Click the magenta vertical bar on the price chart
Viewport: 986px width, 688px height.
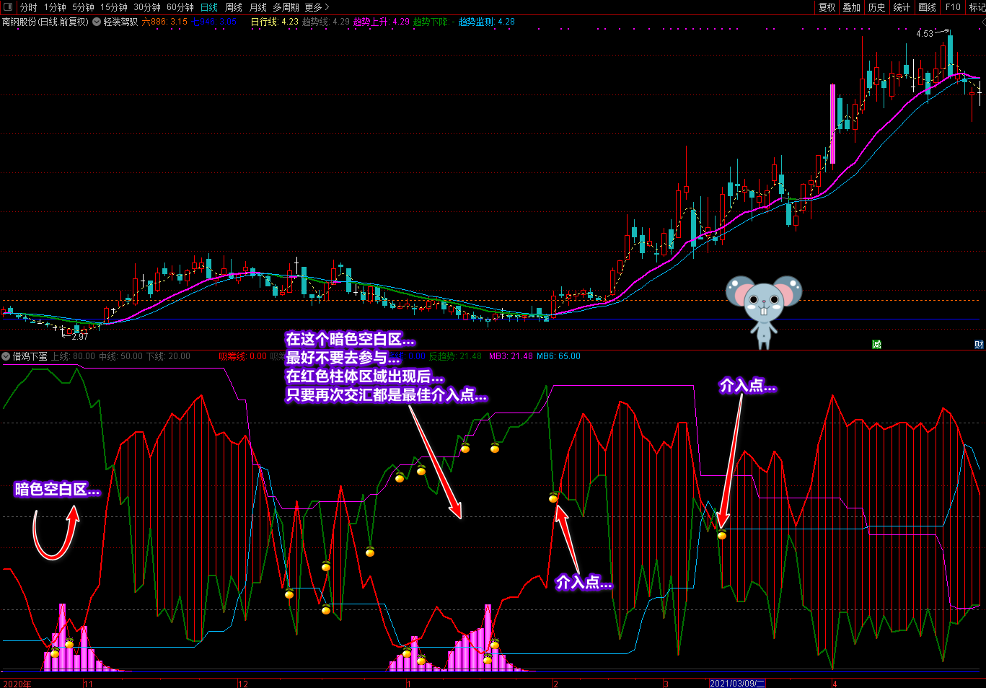pos(832,123)
